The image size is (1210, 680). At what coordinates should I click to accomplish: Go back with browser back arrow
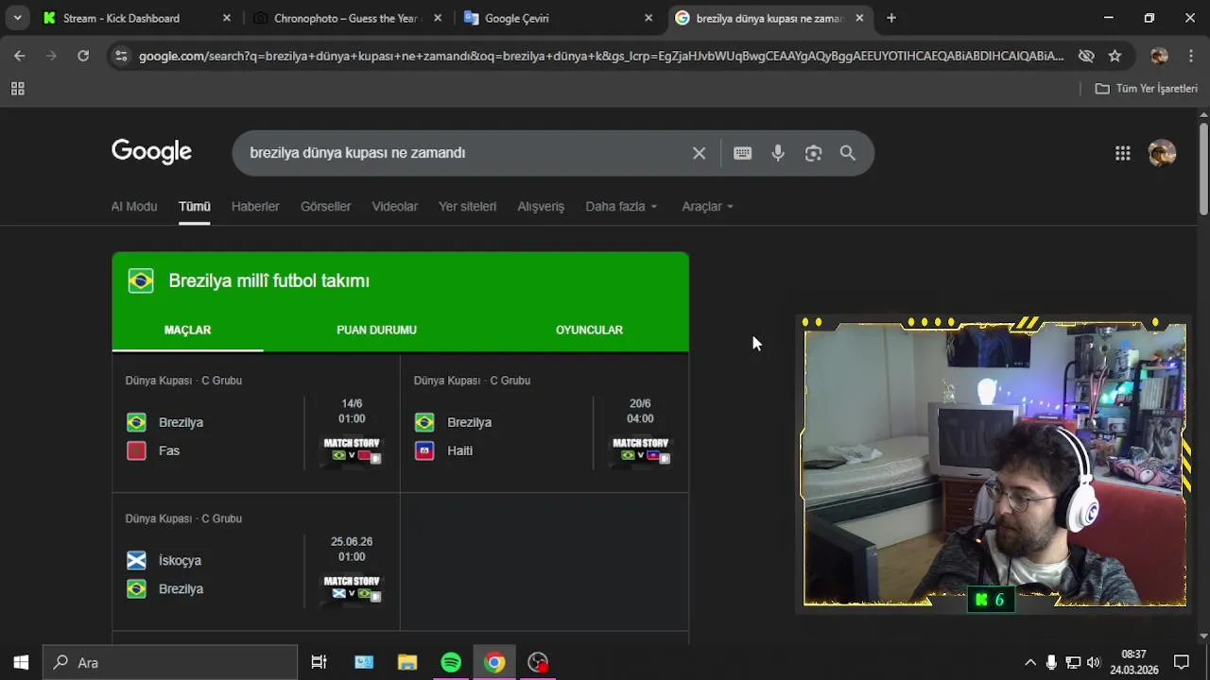click(20, 56)
